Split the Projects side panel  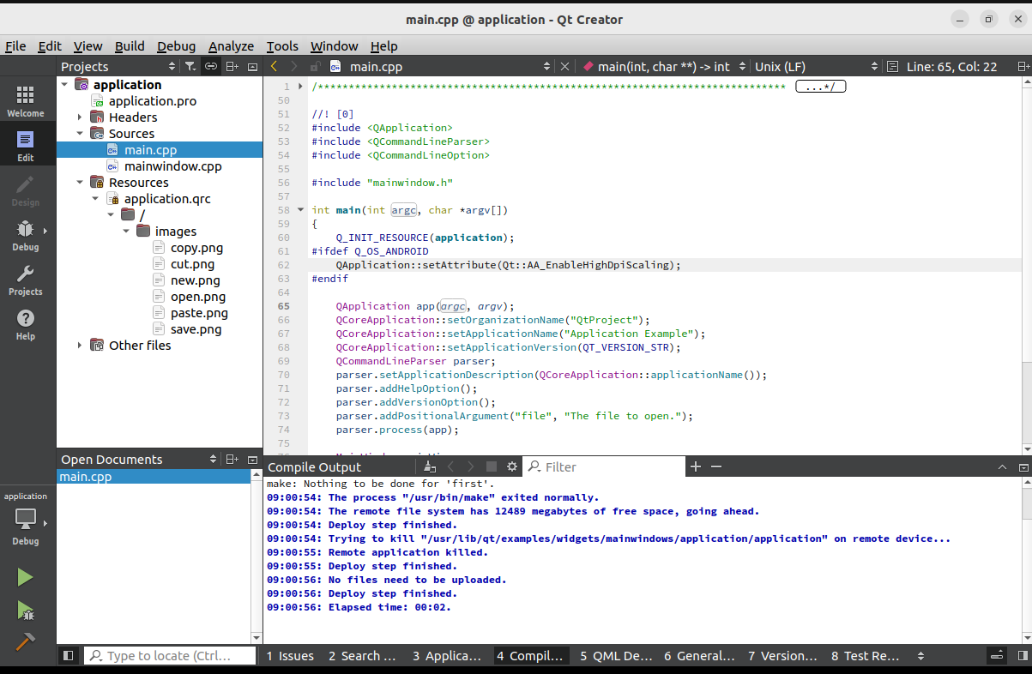click(x=232, y=66)
